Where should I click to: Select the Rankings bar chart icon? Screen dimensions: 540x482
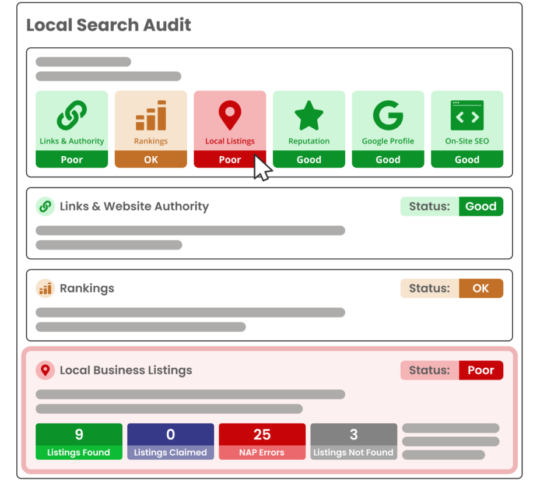[151, 115]
